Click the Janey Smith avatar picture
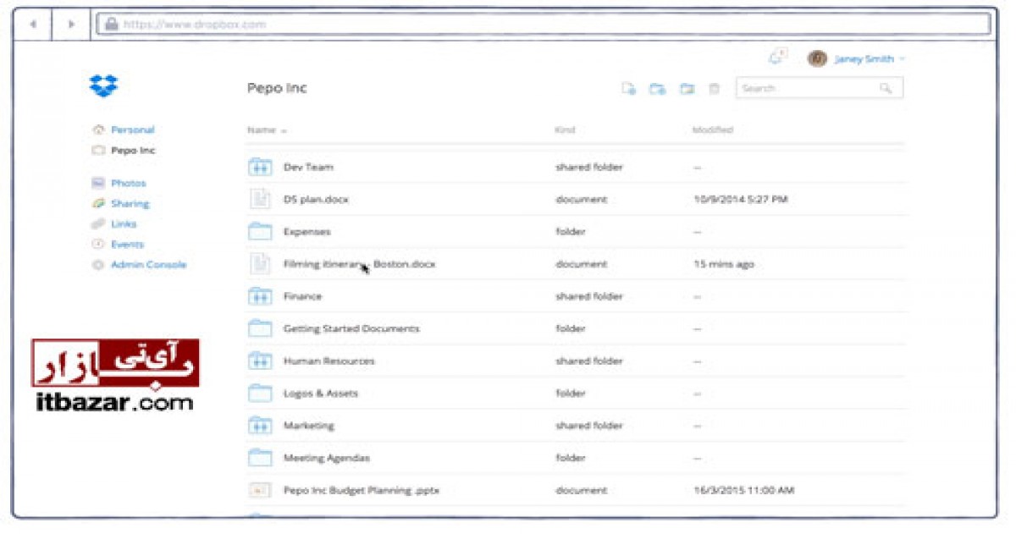The height and width of the screenshot is (534, 1016). pyautogui.click(x=817, y=58)
